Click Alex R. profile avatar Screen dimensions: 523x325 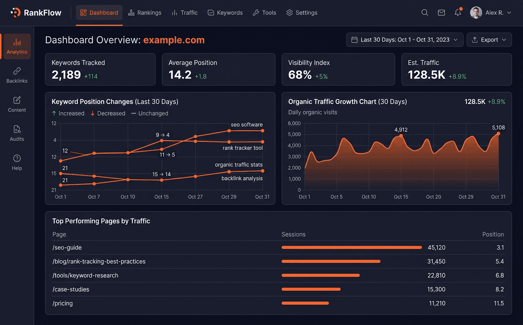tap(476, 13)
